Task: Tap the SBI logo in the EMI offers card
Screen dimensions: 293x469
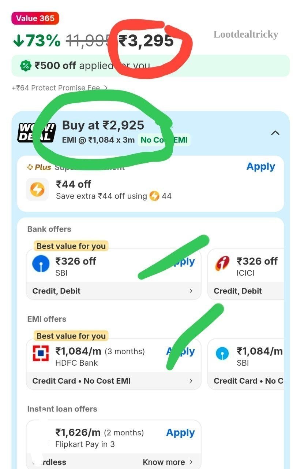Action: click(222, 354)
